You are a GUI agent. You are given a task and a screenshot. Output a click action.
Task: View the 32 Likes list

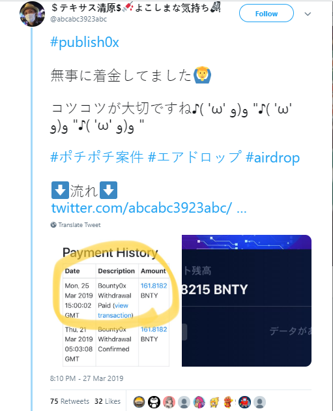click(108, 401)
